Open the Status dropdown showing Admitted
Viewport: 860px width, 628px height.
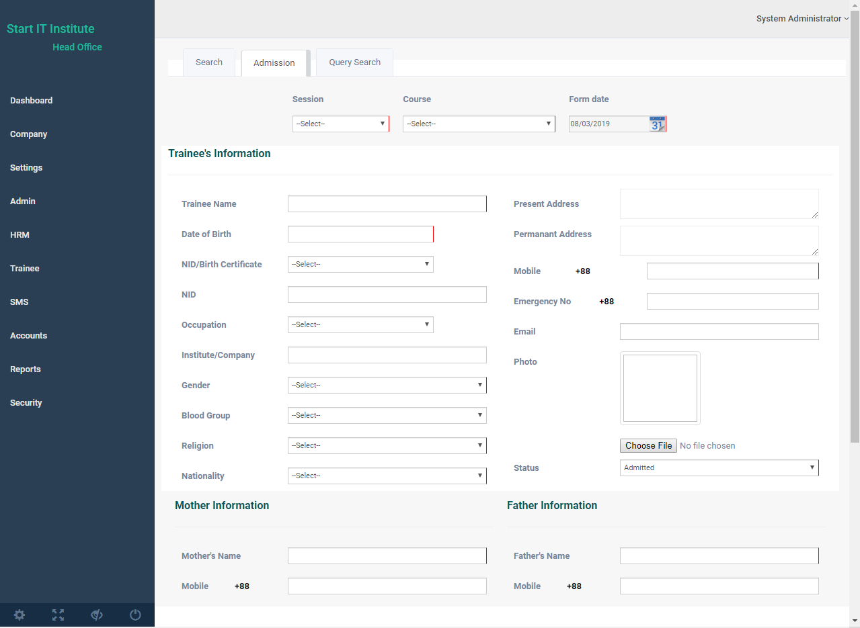[719, 468]
